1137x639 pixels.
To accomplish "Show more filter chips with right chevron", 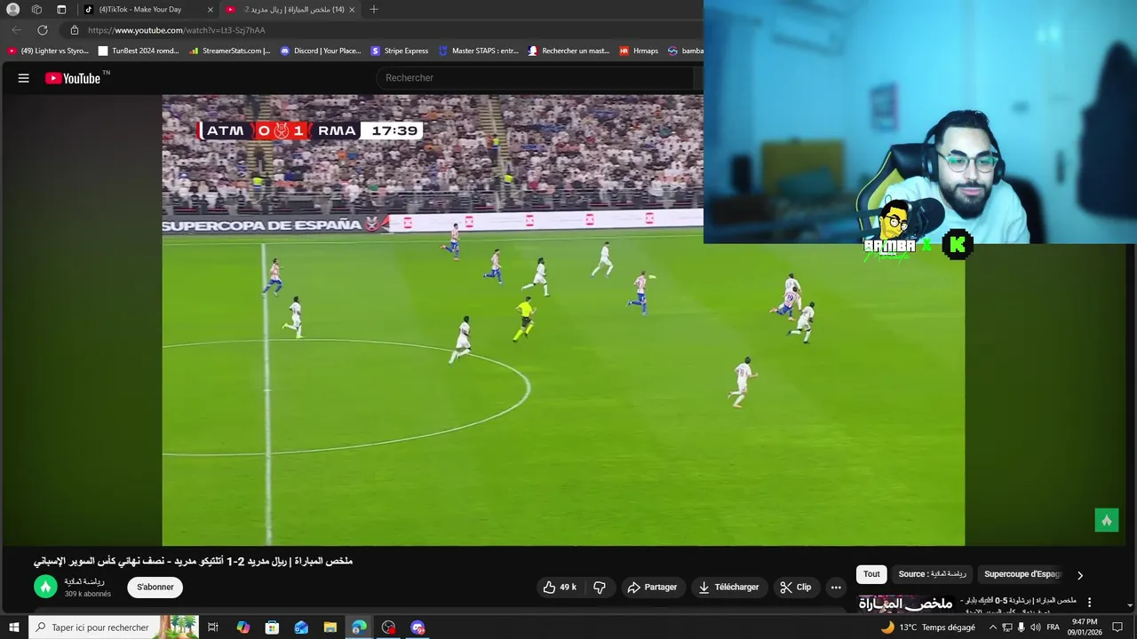I will point(1080,575).
